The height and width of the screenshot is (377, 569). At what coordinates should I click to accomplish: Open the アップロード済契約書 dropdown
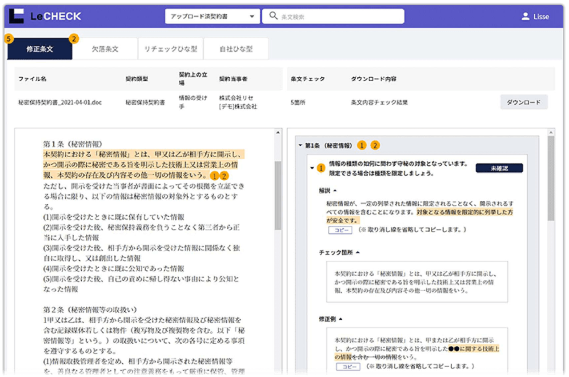pos(212,16)
